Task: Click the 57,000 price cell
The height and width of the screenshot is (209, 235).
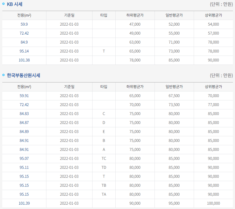Action: coord(213,33)
